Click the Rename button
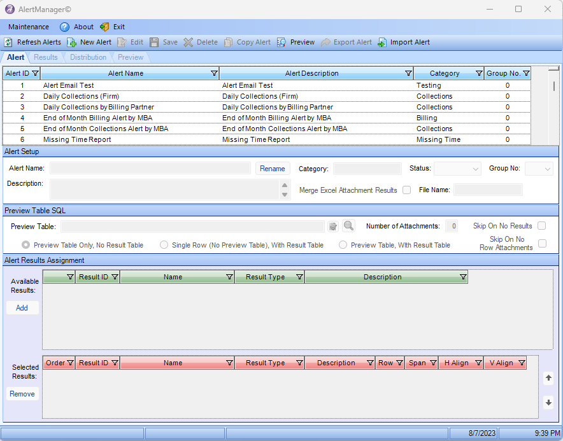 click(x=273, y=169)
